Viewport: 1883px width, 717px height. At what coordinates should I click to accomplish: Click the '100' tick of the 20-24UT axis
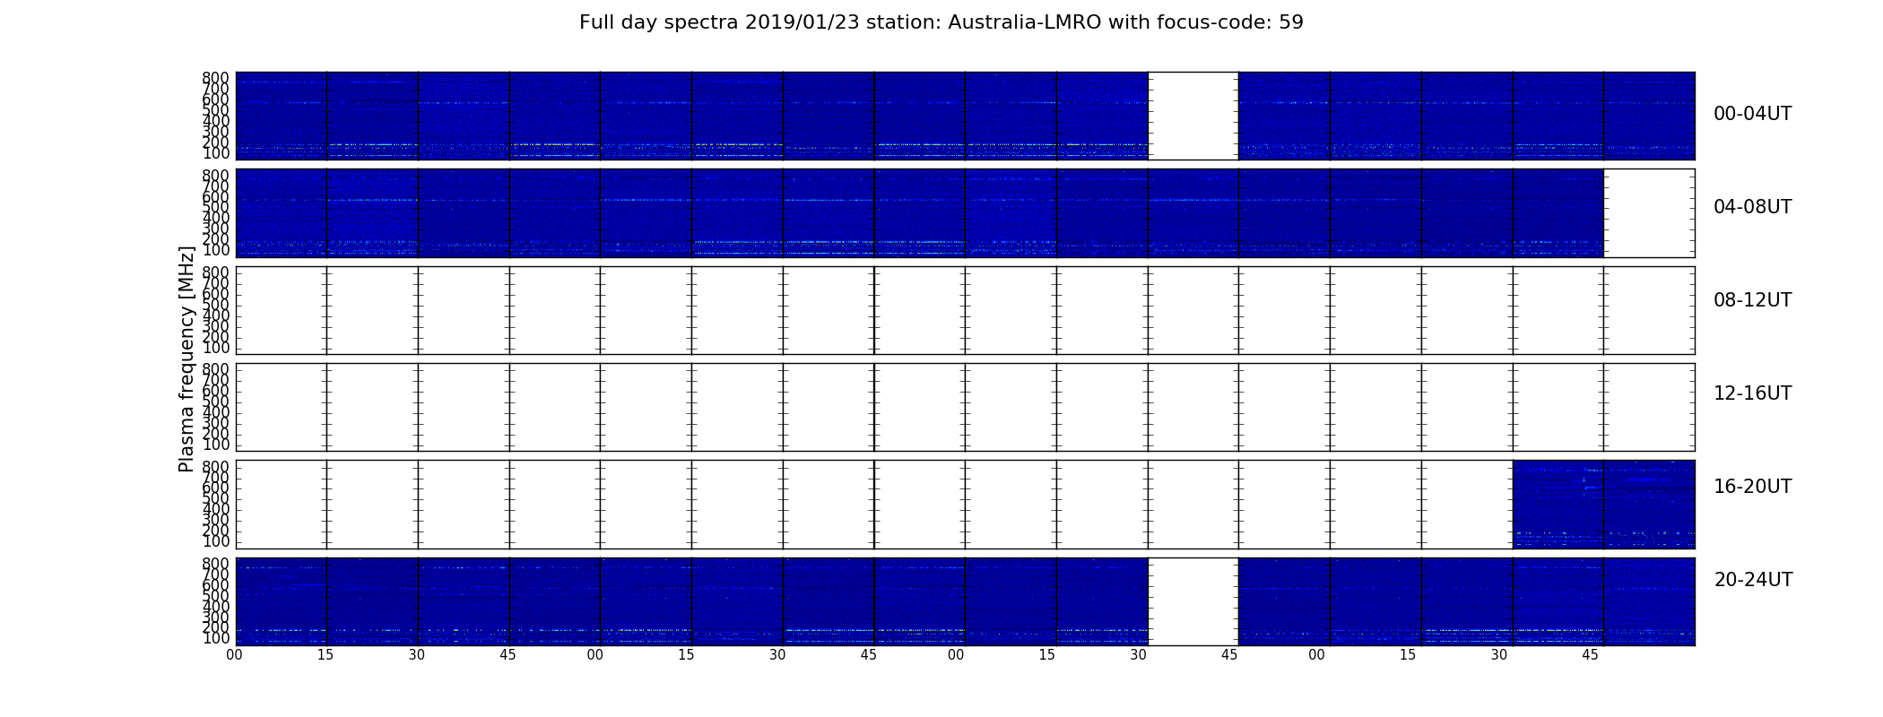pos(216,639)
